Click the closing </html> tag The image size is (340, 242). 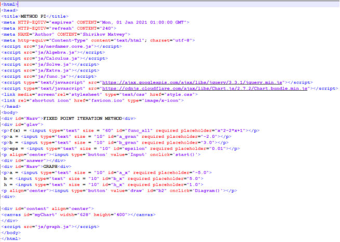tap(11, 239)
